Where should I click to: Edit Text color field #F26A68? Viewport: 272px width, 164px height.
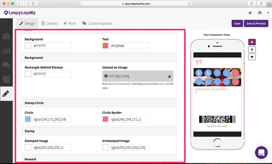pos(129,46)
